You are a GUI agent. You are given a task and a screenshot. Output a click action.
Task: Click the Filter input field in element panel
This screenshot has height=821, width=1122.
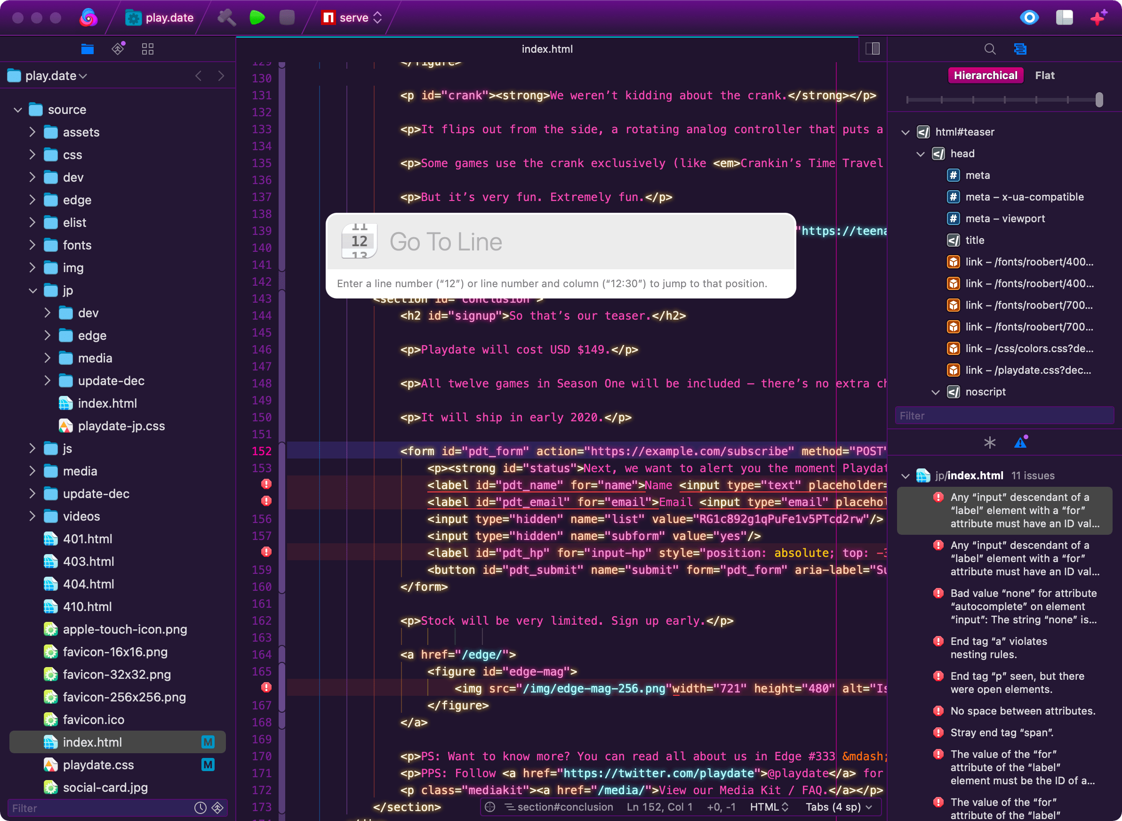point(1003,416)
